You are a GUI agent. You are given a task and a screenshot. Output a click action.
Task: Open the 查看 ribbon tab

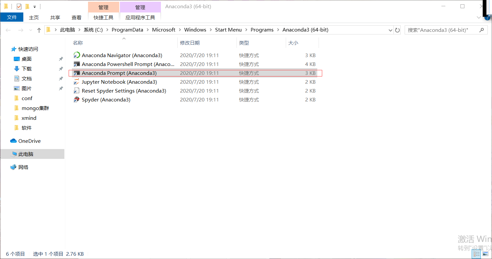[77, 17]
